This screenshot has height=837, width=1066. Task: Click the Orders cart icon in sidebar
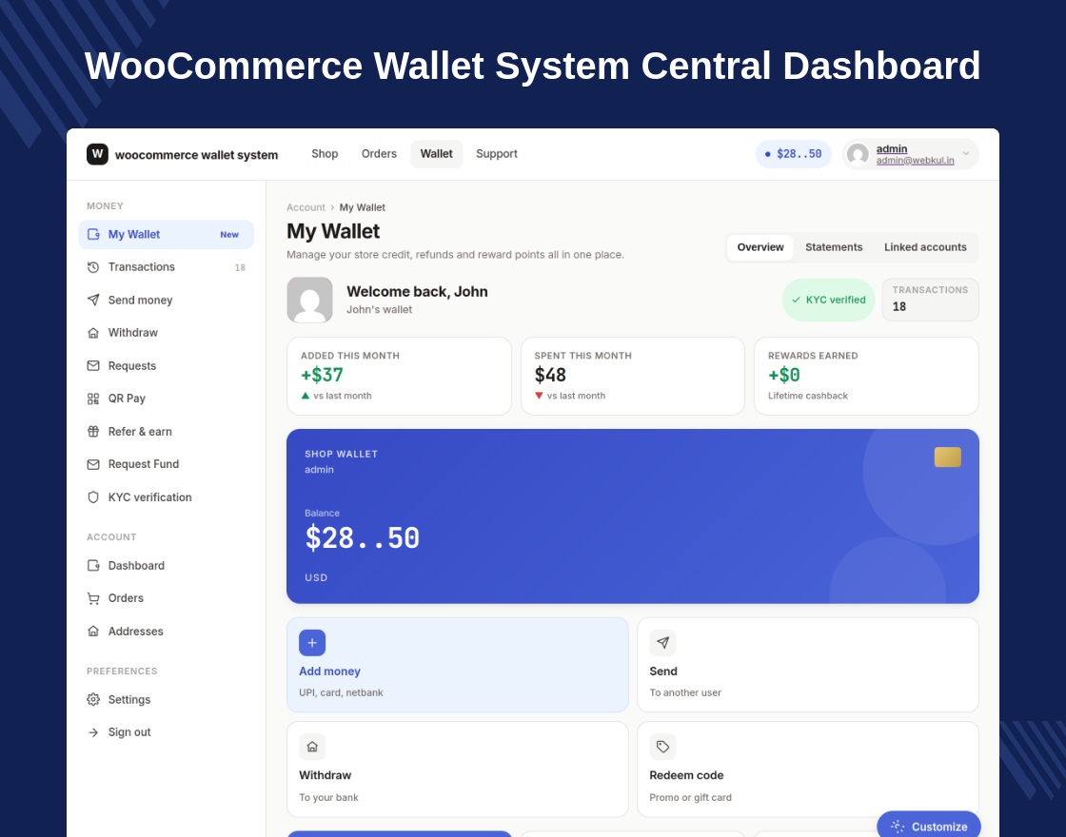93,598
